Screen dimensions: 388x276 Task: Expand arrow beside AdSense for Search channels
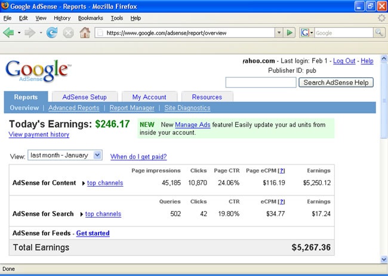coord(81,214)
